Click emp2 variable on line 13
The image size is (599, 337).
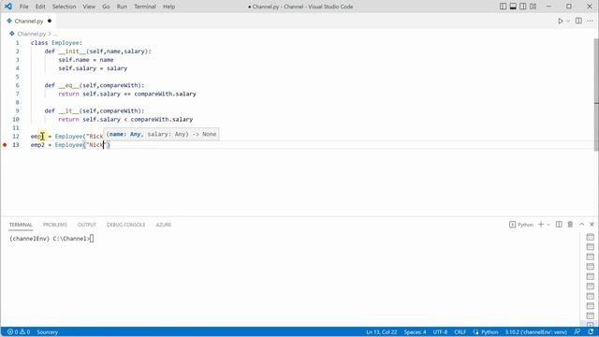37,145
